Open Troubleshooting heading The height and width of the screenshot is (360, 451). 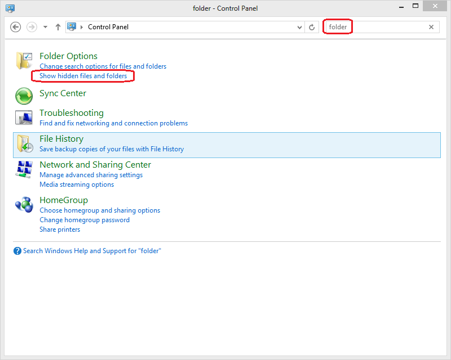tap(72, 113)
